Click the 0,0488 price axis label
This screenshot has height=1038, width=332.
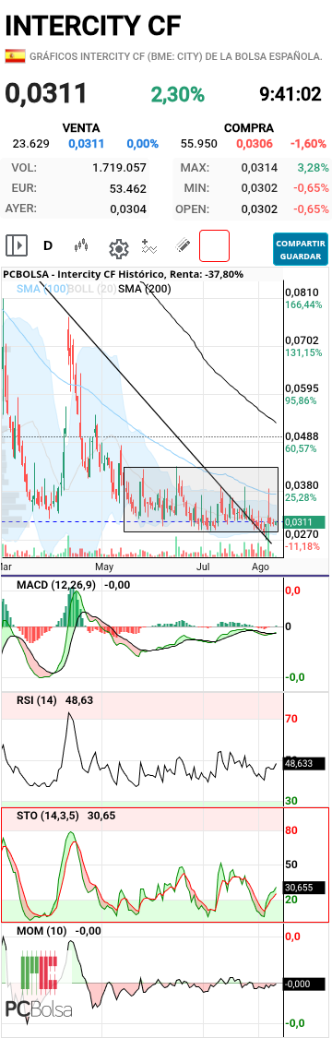pos(302,436)
